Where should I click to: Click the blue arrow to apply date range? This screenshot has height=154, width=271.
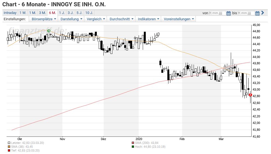click(263, 13)
